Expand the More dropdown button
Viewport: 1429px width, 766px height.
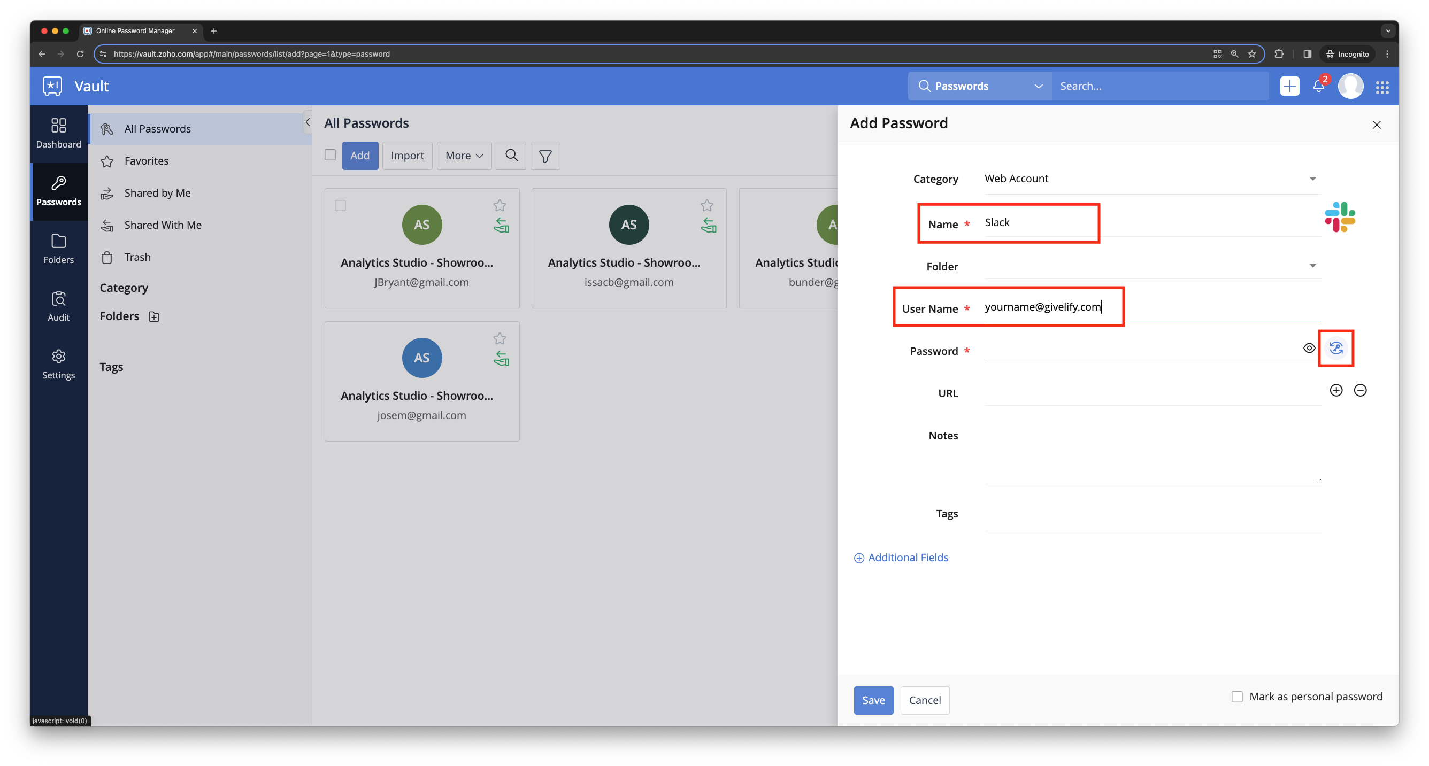[x=464, y=155]
